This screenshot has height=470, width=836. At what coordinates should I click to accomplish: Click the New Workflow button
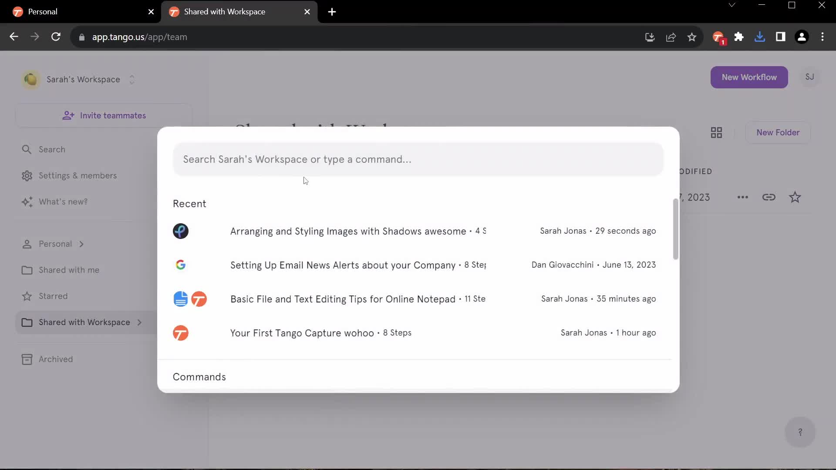pyautogui.click(x=749, y=77)
